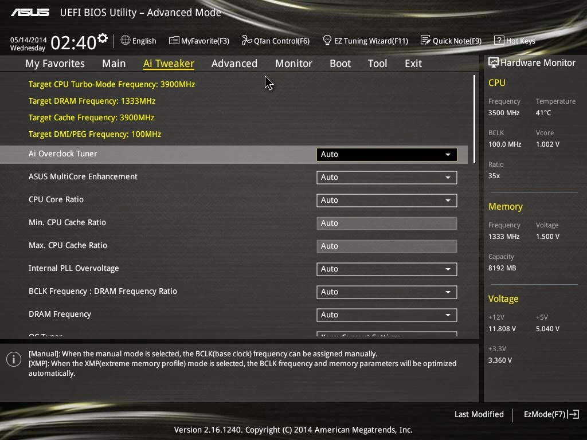
Task: Select the Exit tab
Action: point(413,63)
